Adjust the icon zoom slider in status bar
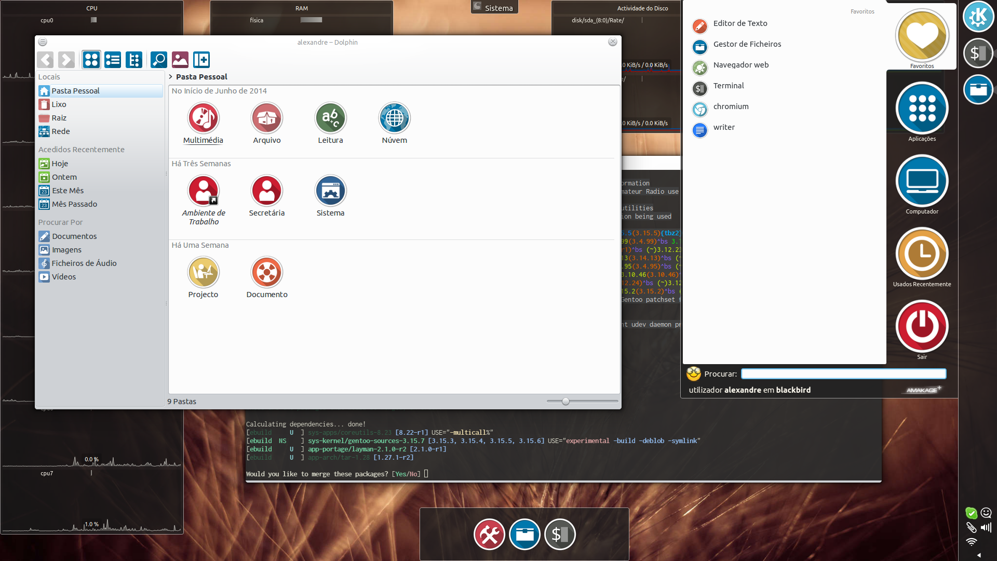 (x=565, y=402)
